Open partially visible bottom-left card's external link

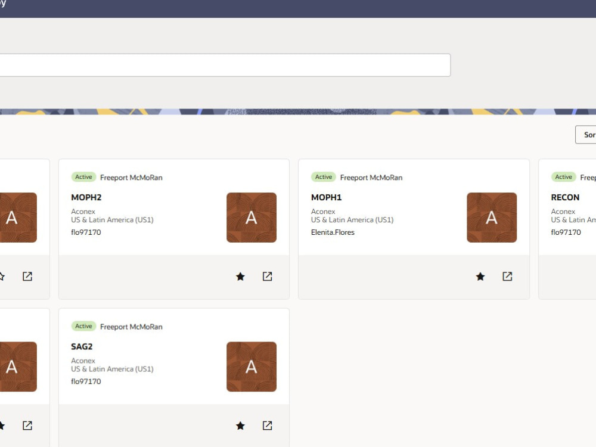tap(27, 426)
